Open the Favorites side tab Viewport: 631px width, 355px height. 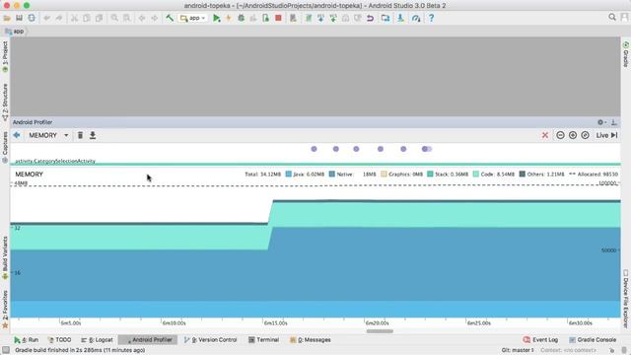click(5, 309)
